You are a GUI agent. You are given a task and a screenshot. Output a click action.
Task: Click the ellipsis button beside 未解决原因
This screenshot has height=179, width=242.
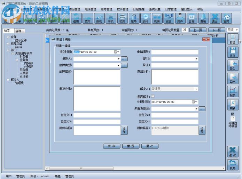coord(202,109)
